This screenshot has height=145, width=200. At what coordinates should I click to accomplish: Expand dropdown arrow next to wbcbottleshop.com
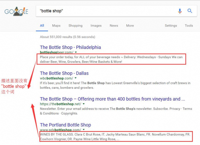pos(76,78)
